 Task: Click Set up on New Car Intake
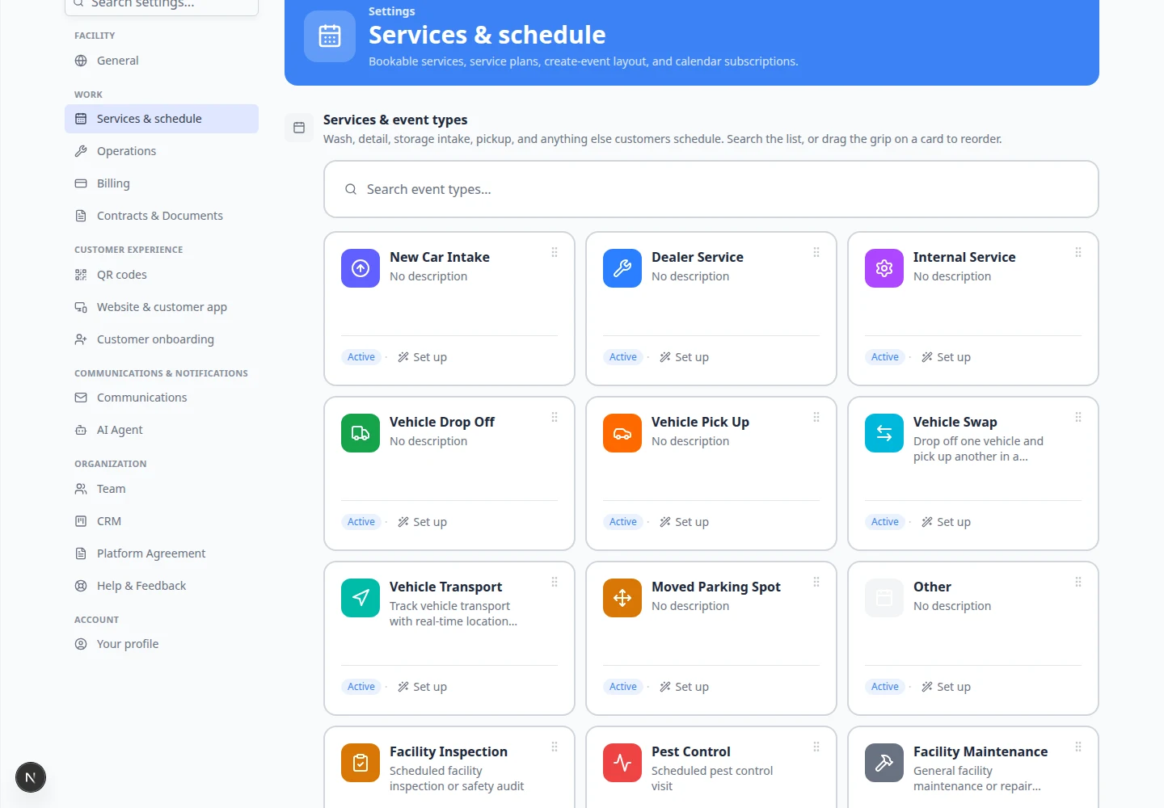pyautogui.click(x=422, y=357)
